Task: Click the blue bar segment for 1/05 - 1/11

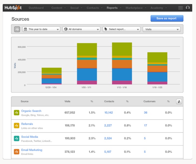Action: pyautogui.click(x=87, y=74)
